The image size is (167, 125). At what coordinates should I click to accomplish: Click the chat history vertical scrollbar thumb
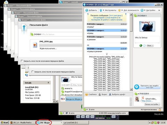click(x=131, y=24)
